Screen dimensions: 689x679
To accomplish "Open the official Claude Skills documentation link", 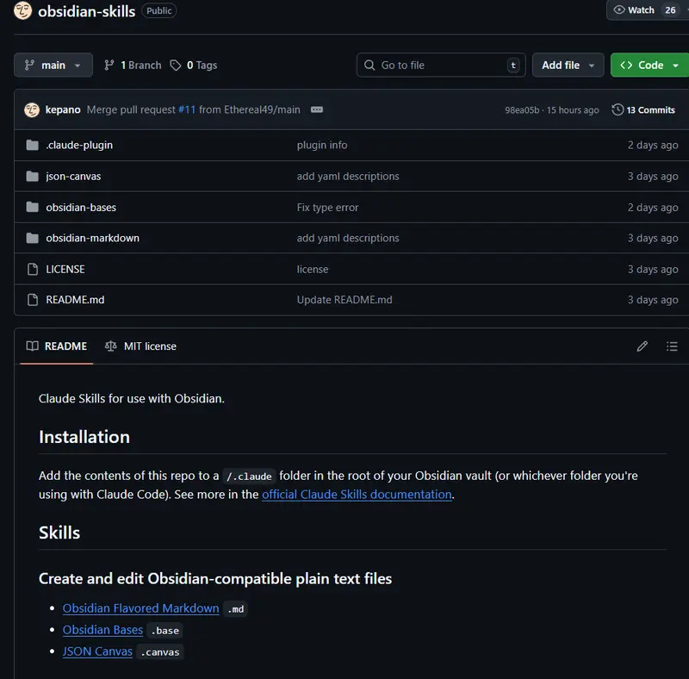I will pyautogui.click(x=357, y=494).
